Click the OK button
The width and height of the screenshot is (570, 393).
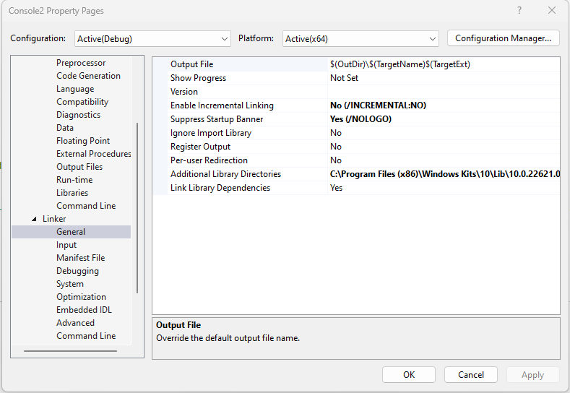pos(409,374)
